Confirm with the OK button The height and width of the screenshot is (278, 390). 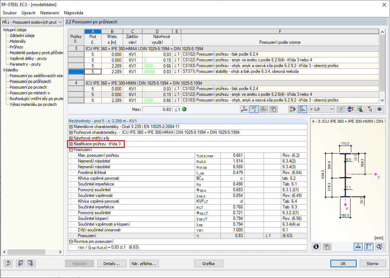click(x=343, y=263)
